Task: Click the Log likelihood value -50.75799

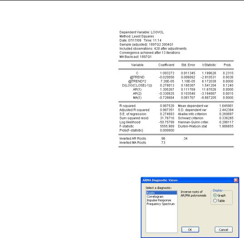Action: coord(166,122)
